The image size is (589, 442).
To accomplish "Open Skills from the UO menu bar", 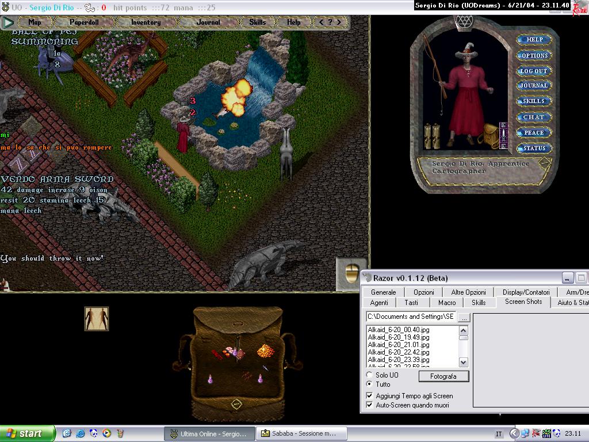I will 257,22.
